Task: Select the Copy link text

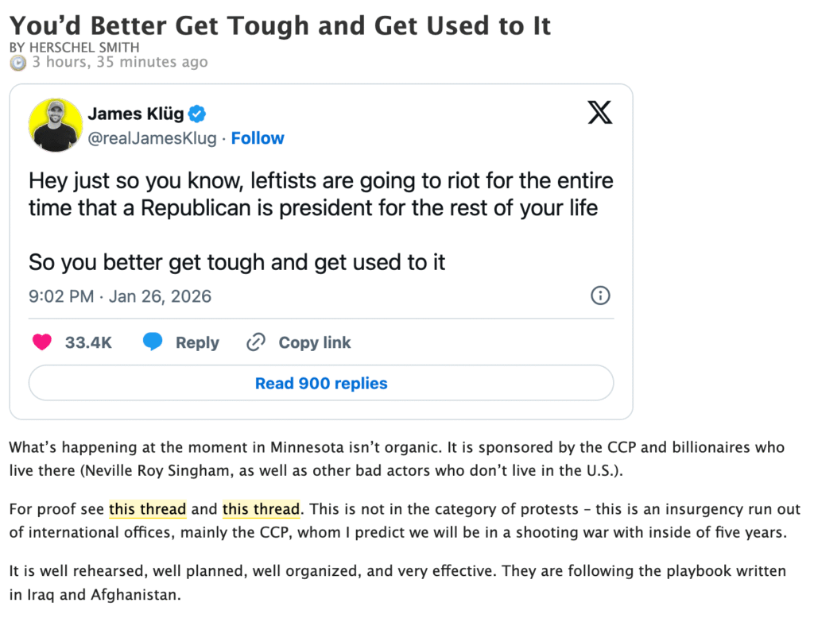Action: [x=314, y=342]
